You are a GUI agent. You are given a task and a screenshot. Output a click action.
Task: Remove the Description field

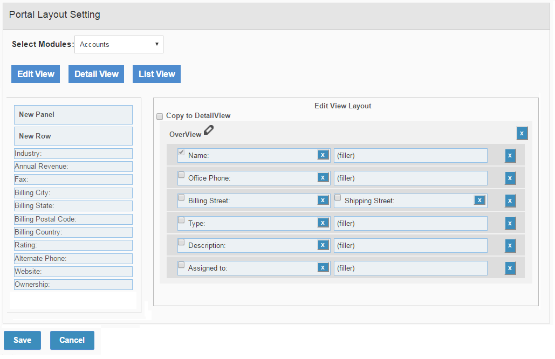click(323, 245)
